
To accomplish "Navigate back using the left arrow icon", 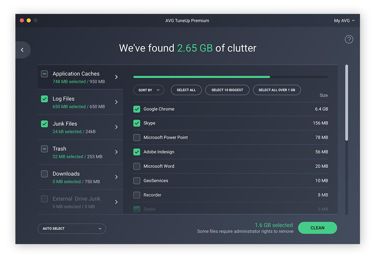I will coord(22,50).
